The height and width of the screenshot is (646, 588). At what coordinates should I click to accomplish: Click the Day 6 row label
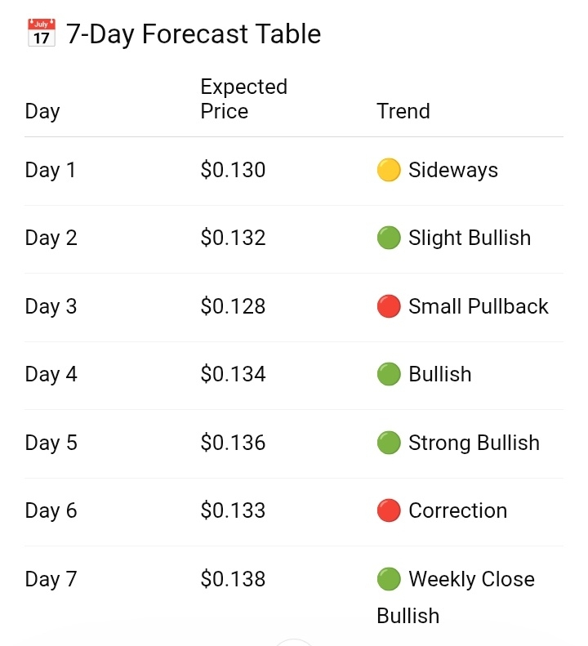[x=51, y=511]
